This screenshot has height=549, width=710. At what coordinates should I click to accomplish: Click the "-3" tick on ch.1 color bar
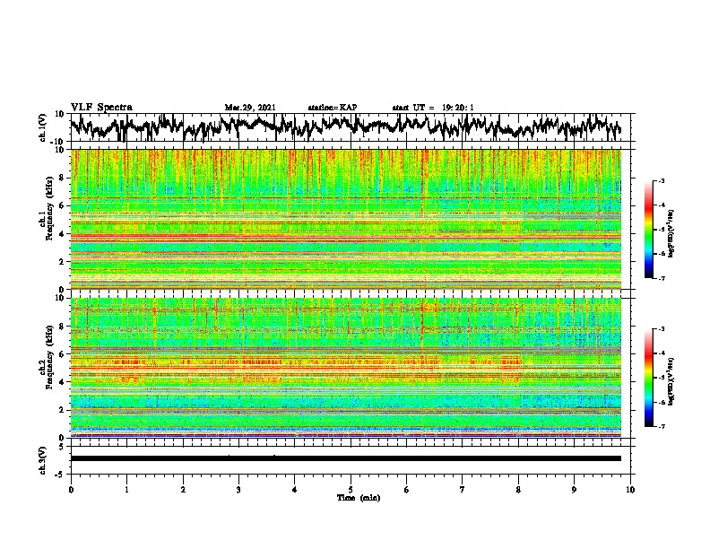coord(662,180)
